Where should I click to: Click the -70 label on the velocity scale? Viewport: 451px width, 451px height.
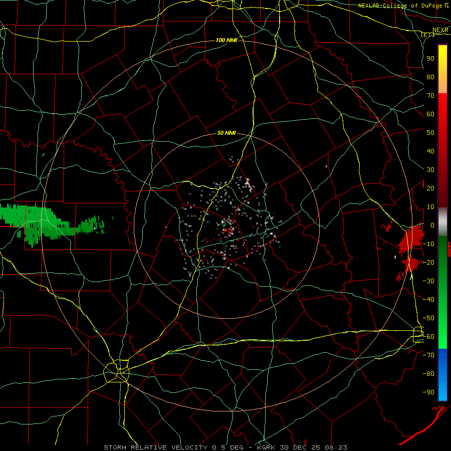428,355
